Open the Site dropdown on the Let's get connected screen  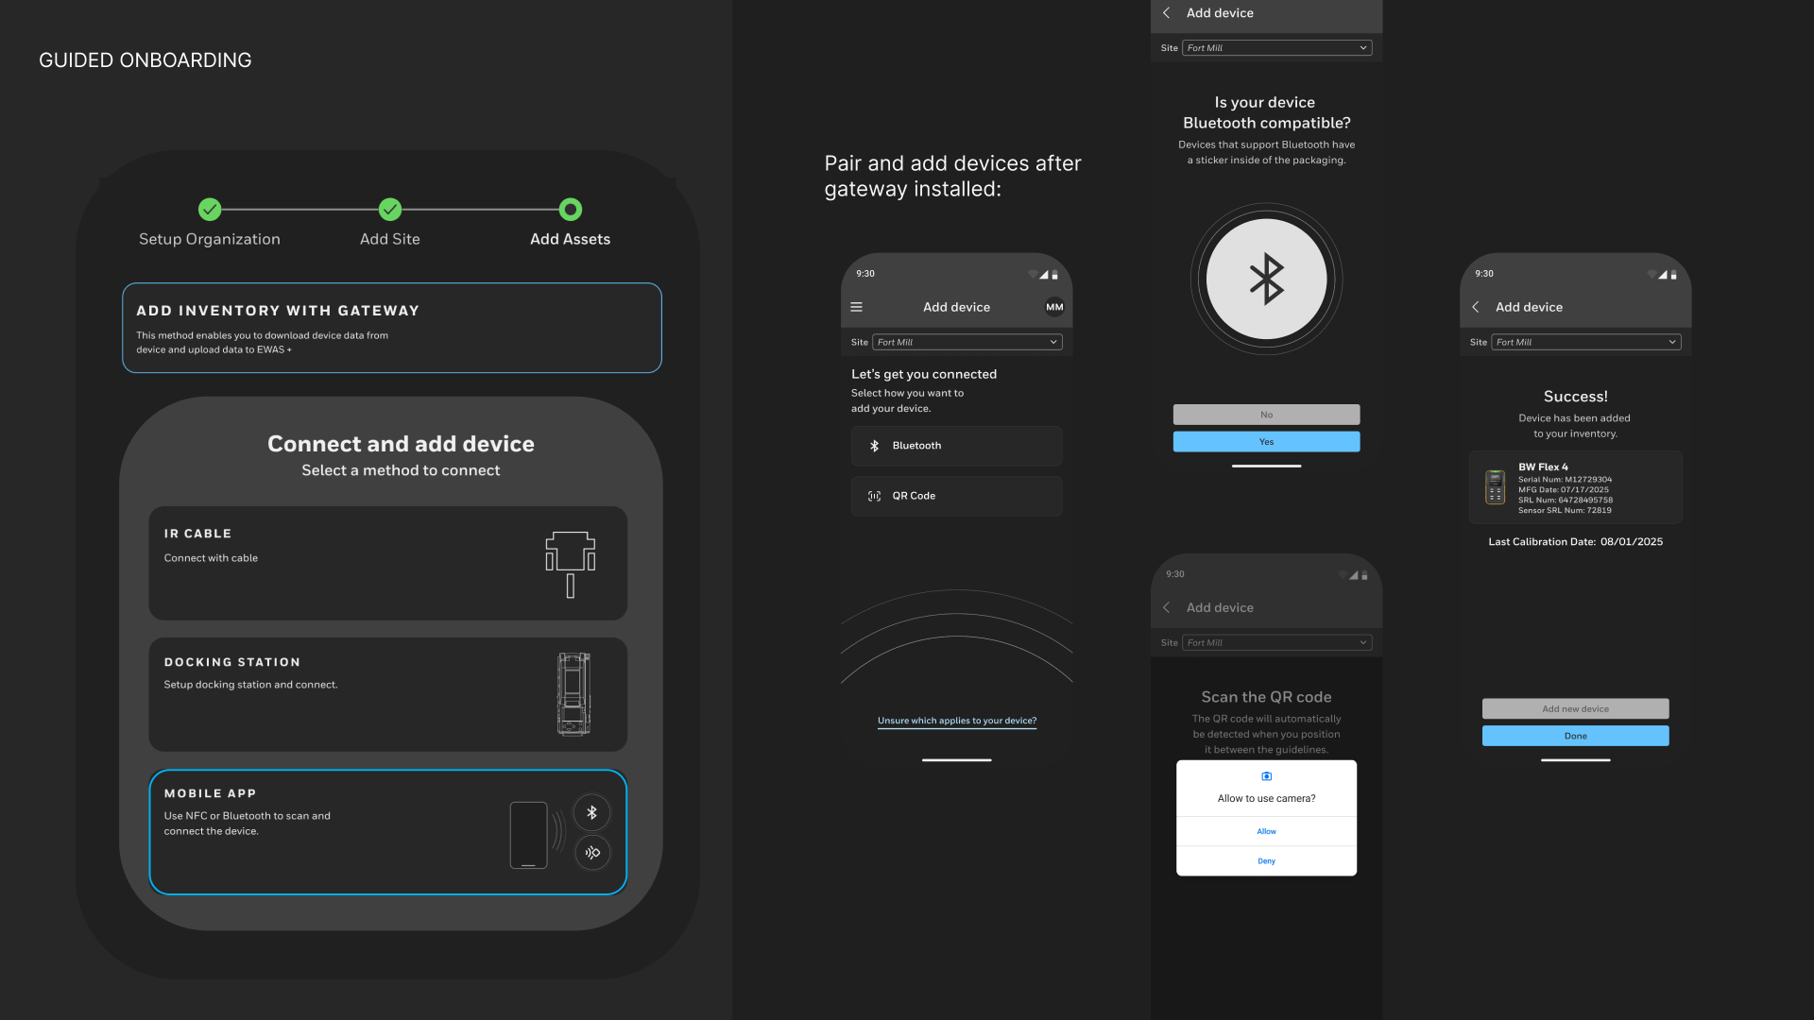(x=967, y=342)
